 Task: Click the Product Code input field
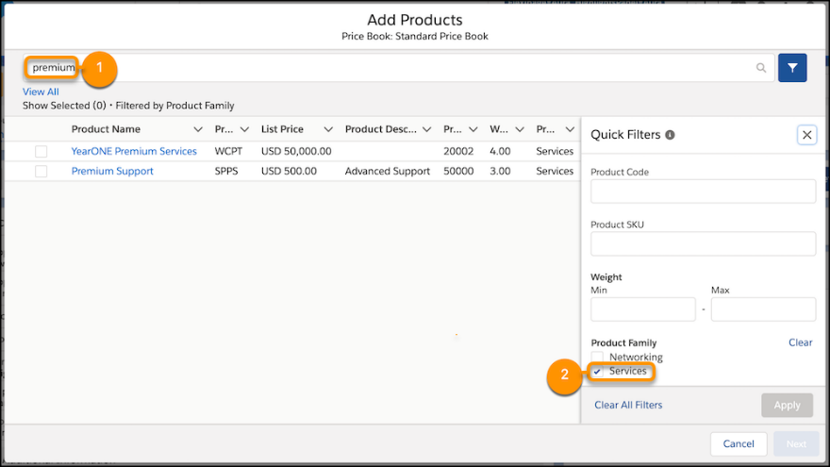point(703,192)
